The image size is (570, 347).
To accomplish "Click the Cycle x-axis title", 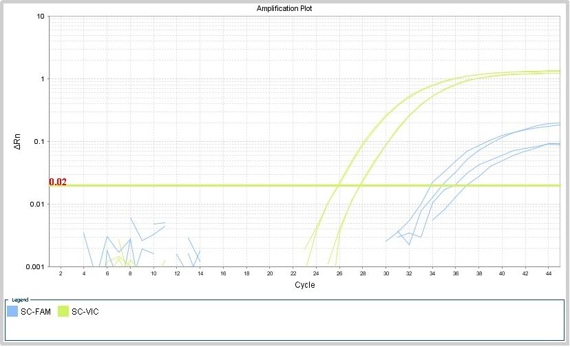I will (304, 285).
